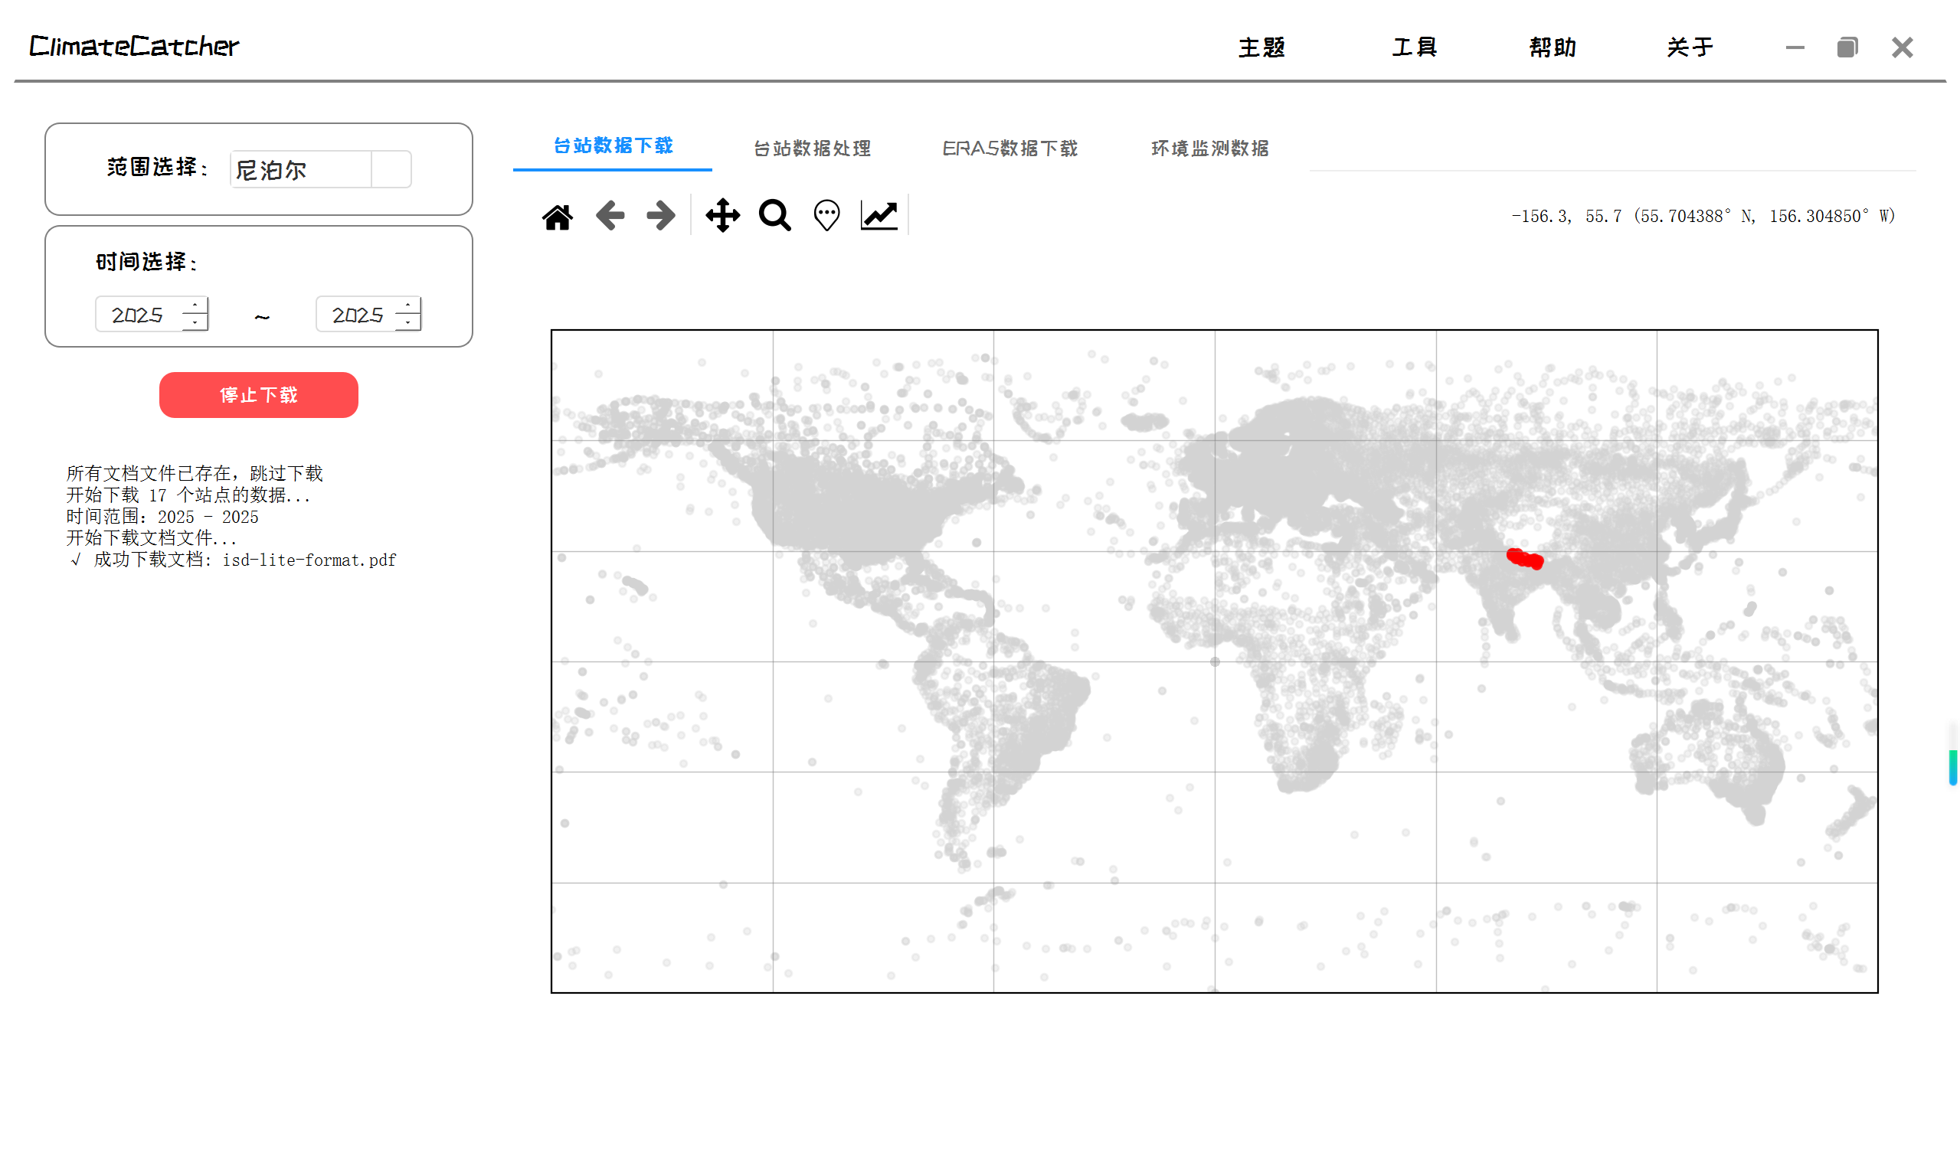Click the location pin marker tool
1960x1169 pixels.
(x=826, y=215)
